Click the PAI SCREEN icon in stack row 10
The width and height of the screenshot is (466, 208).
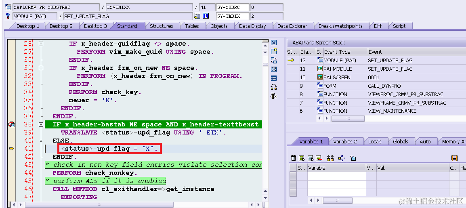click(x=320, y=77)
